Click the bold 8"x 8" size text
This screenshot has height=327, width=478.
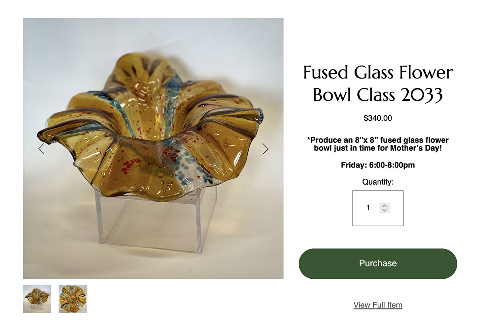(x=352, y=140)
